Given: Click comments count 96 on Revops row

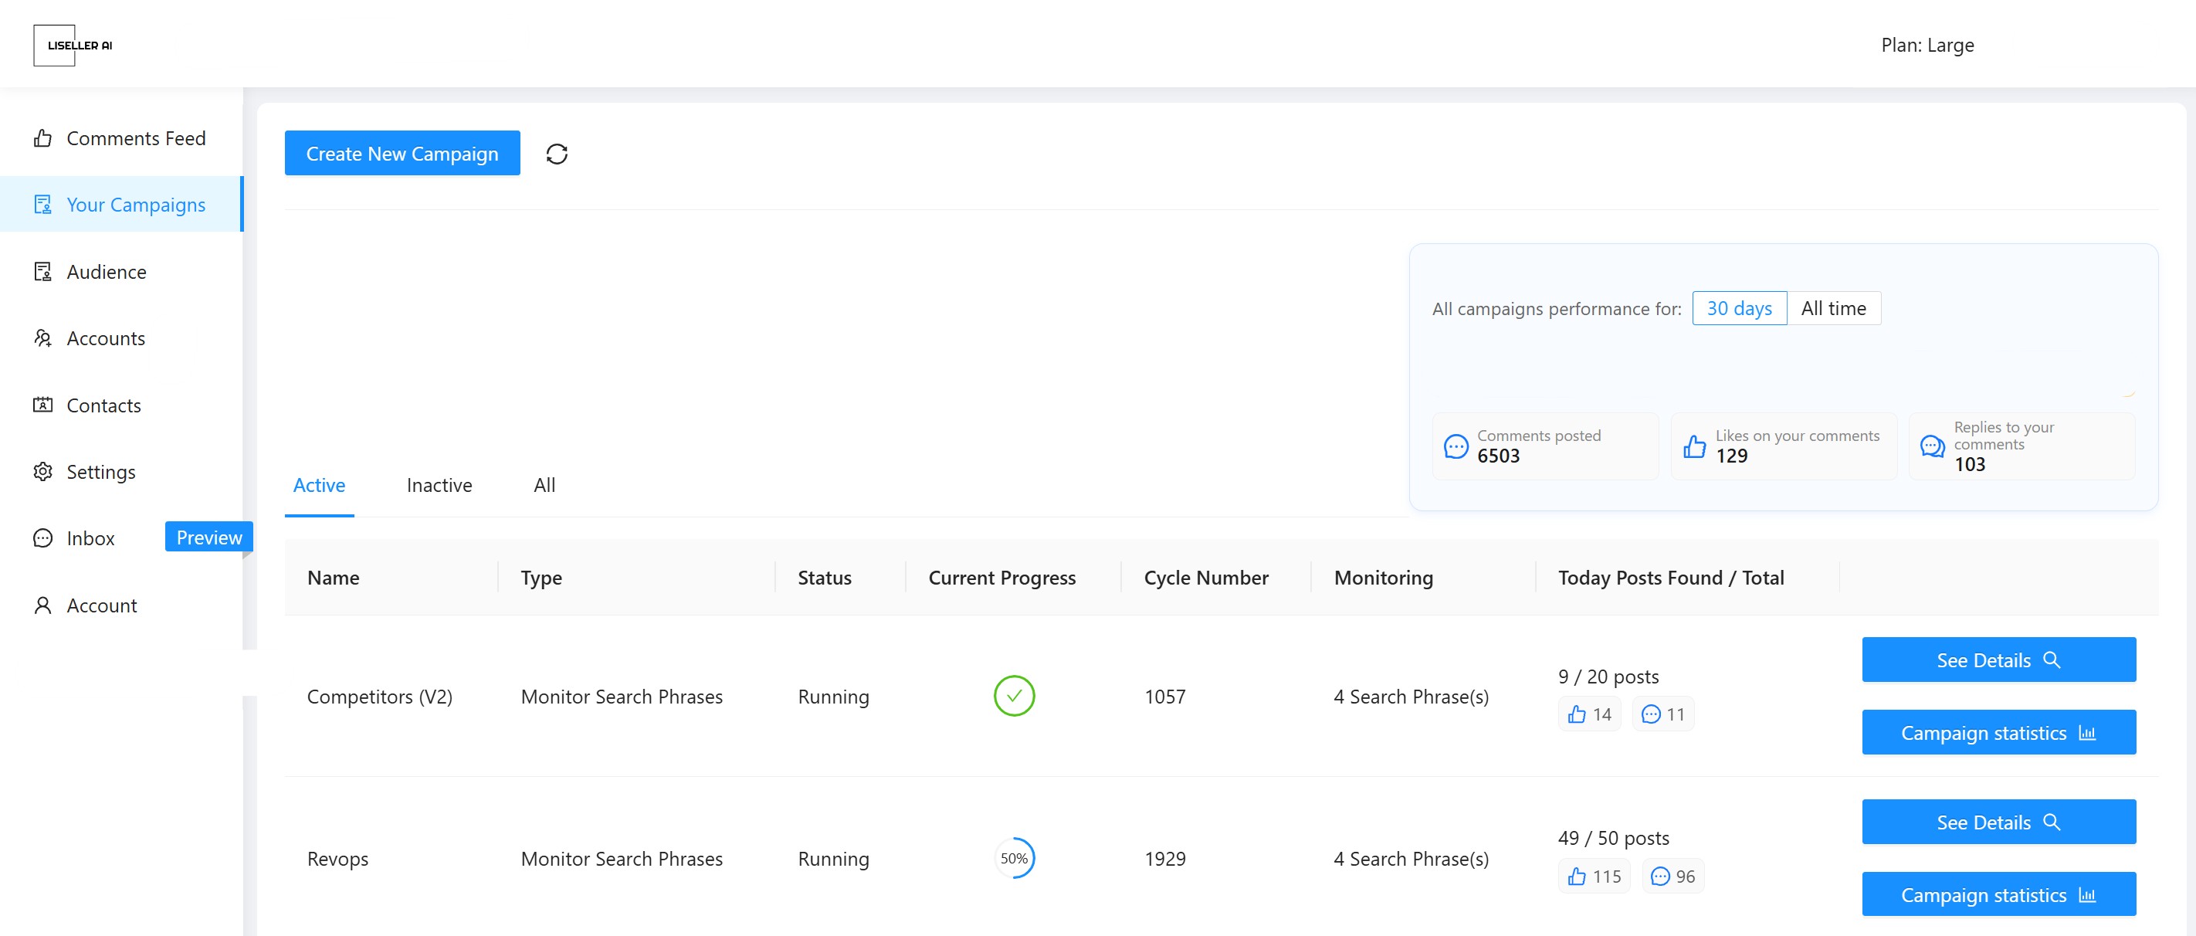Looking at the screenshot, I should pyautogui.click(x=1672, y=877).
